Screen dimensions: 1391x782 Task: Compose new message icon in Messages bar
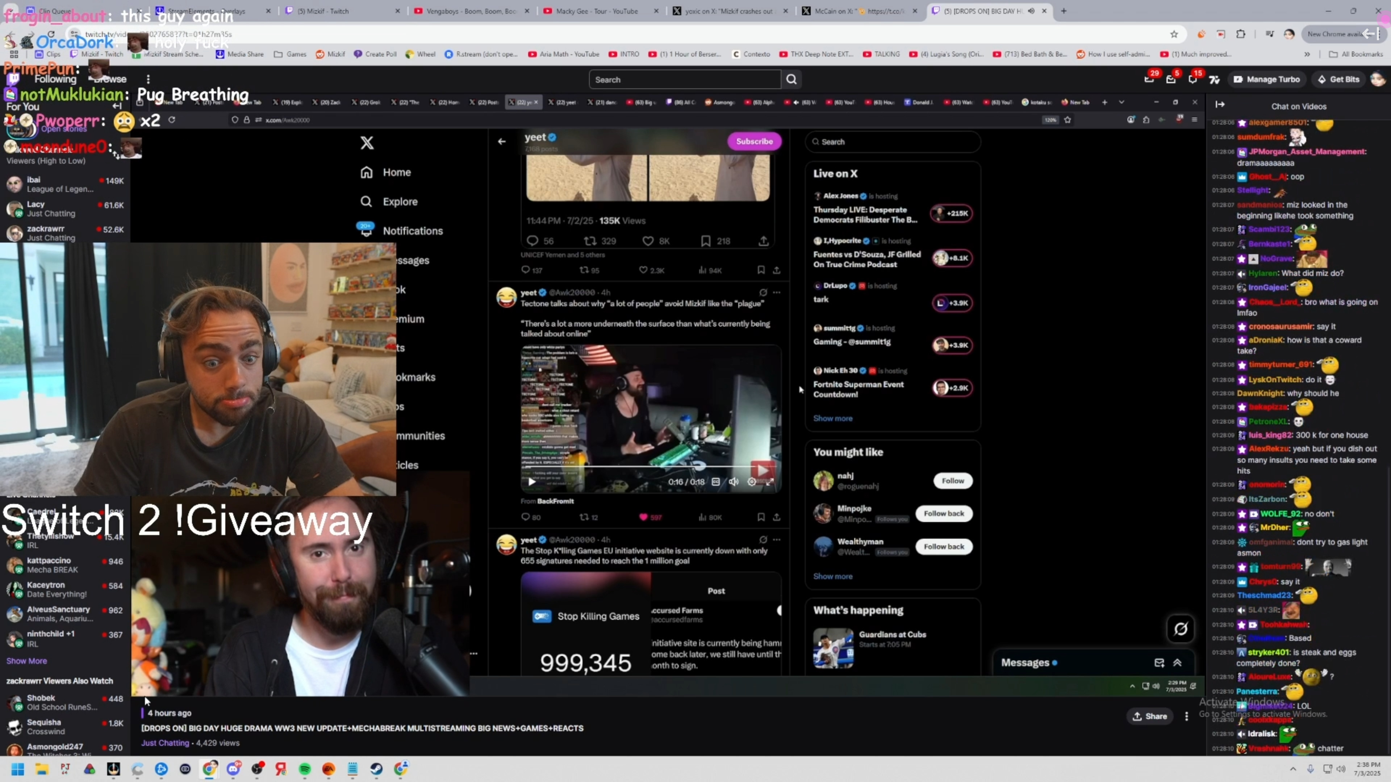coord(1159,663)
